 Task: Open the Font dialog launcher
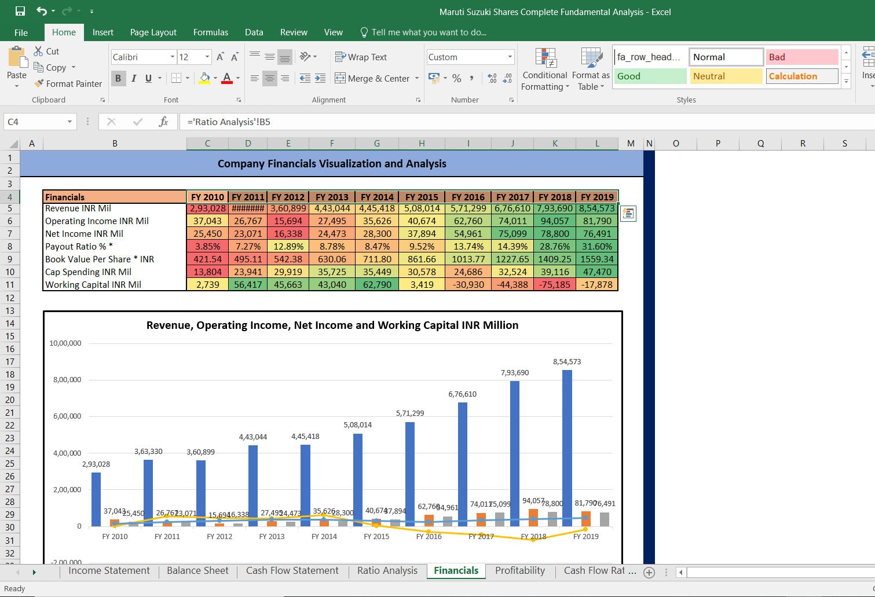(x=239, y=100)
